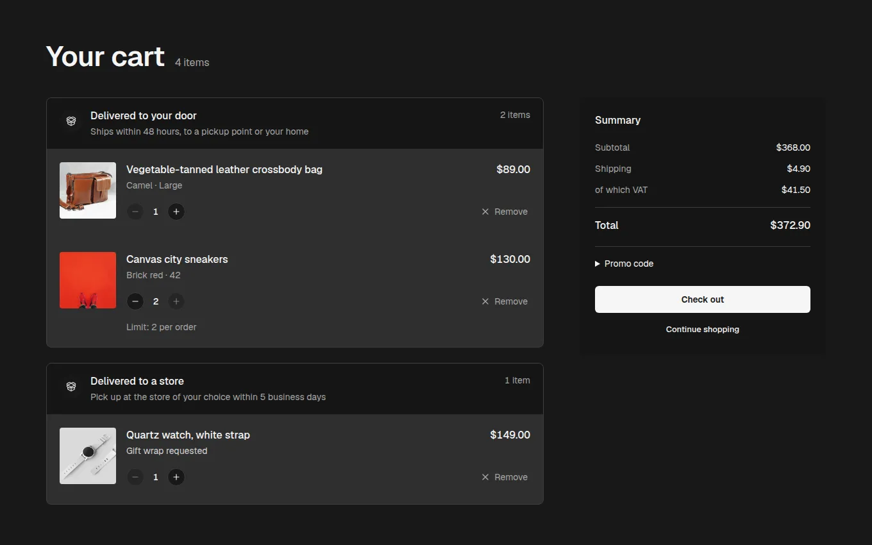Remove Canvas city sneakers from the cart
The image size is (872, 545).
coord(505,301)
